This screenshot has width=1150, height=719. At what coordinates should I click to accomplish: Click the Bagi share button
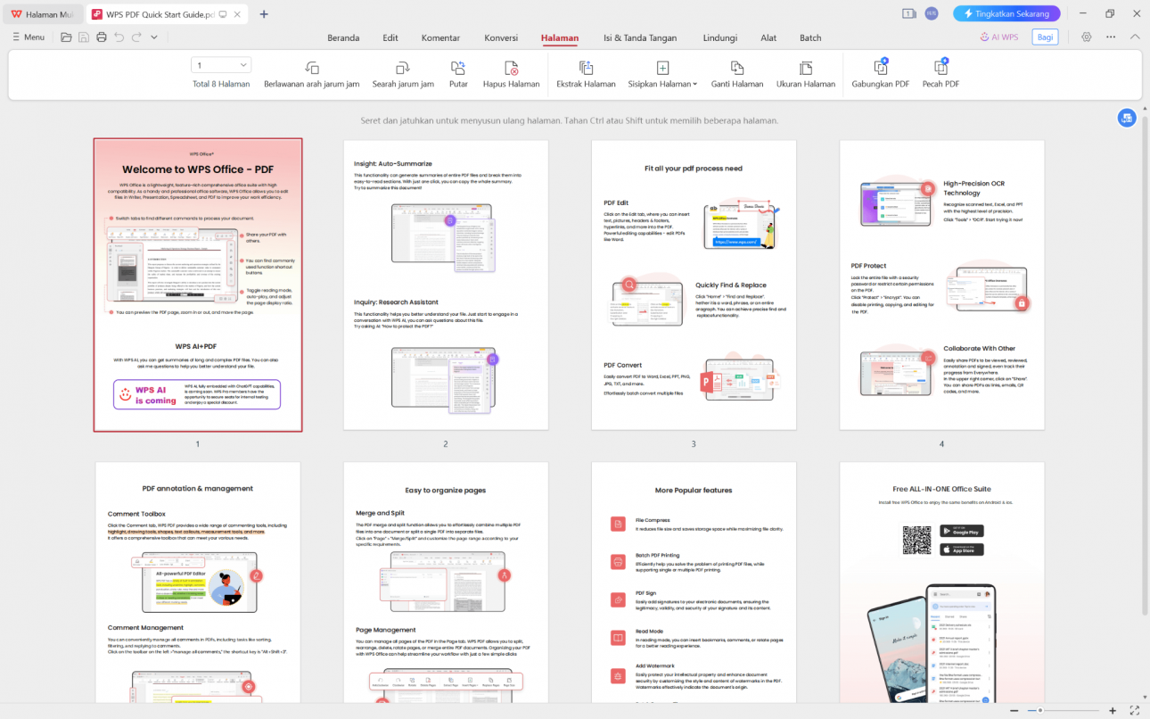click(1045, 37)
